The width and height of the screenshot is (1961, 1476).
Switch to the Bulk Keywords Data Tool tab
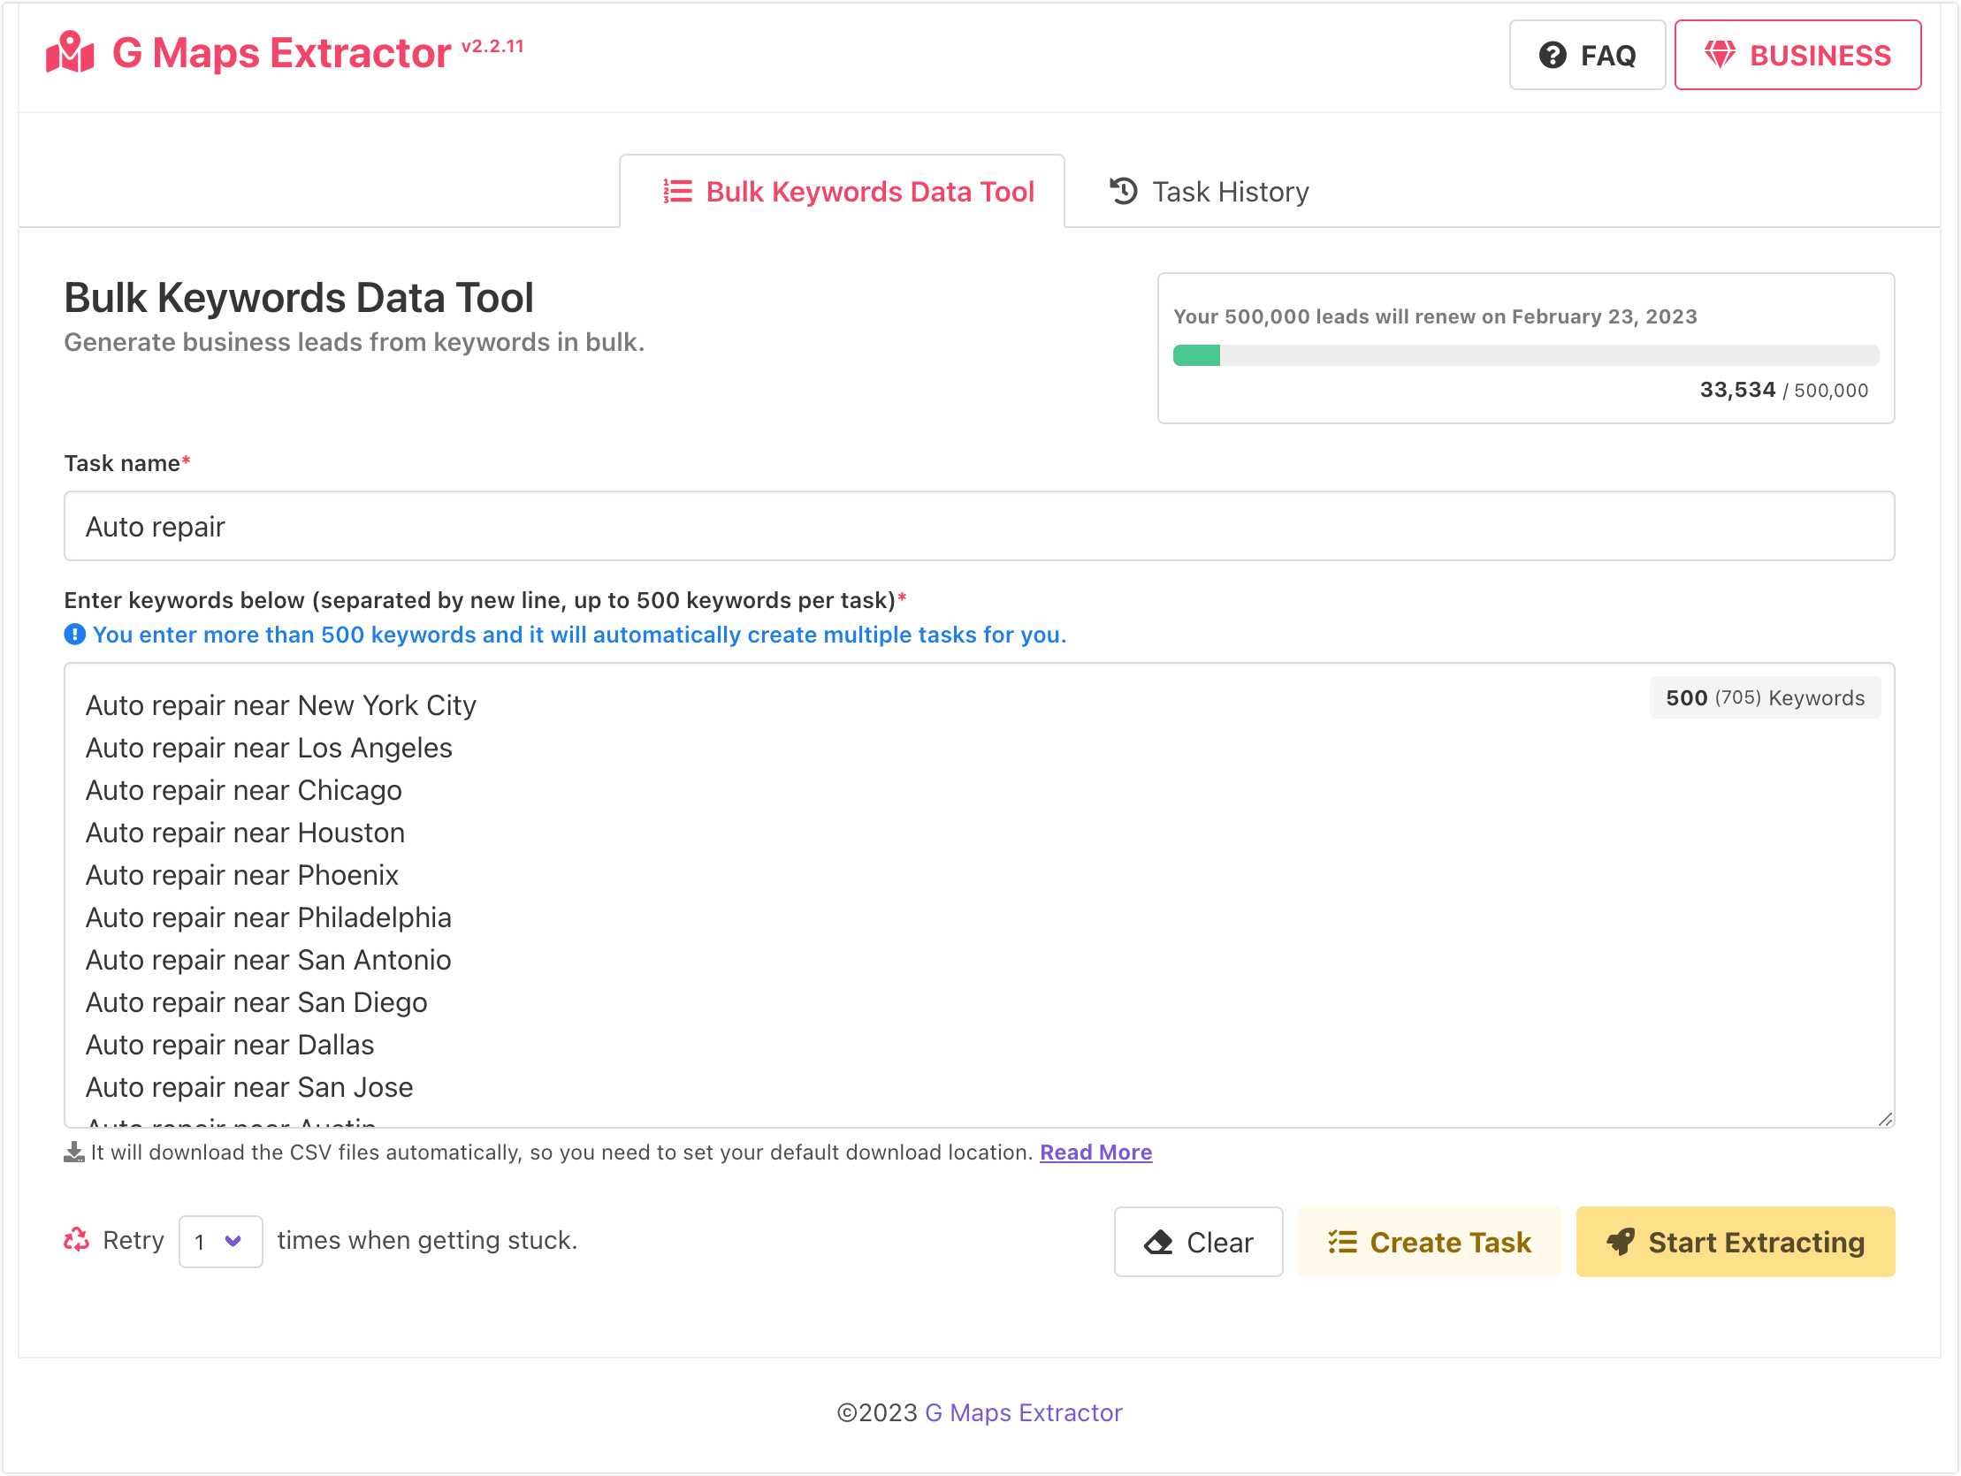click(842, 192)
